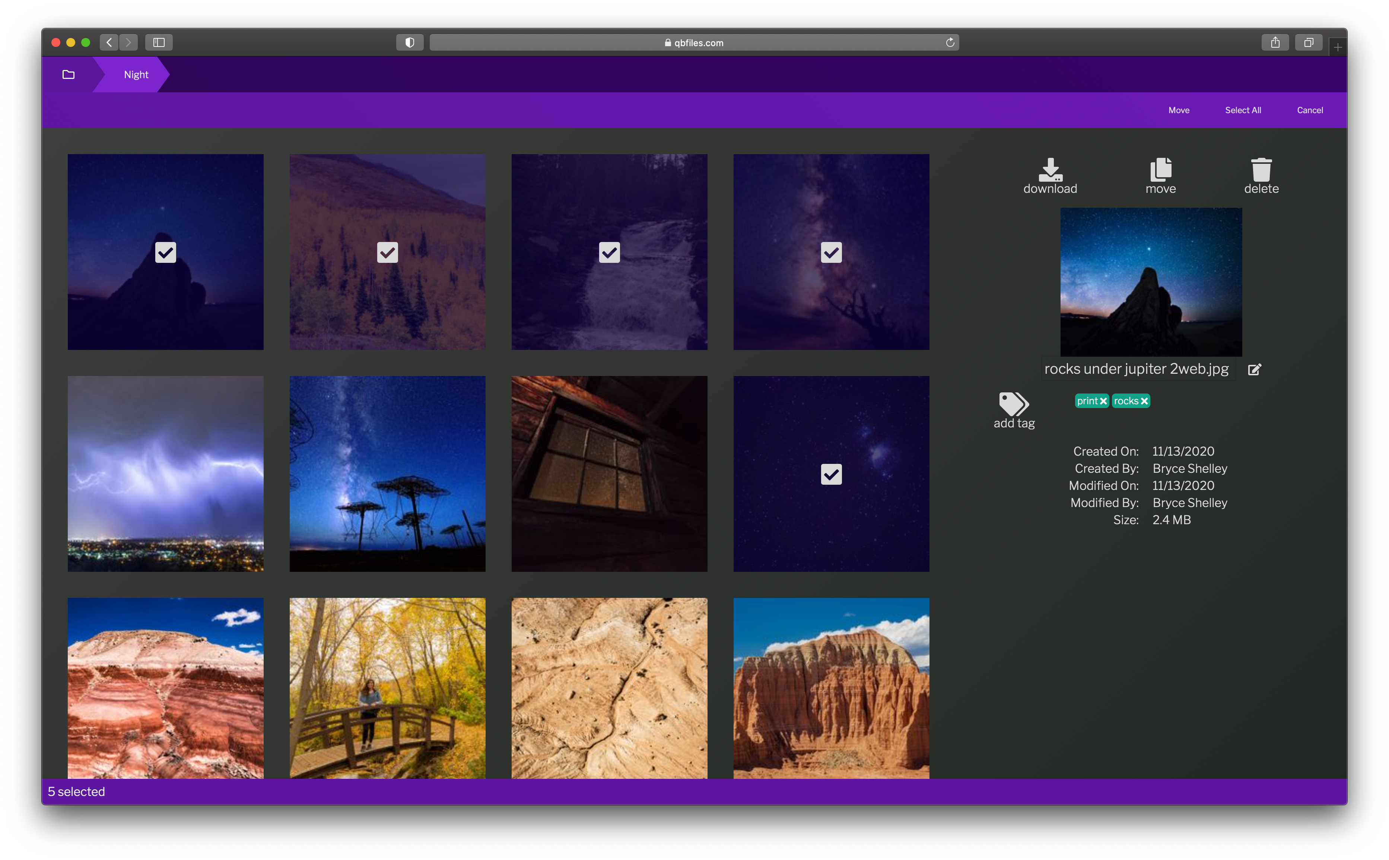Open the Safari share menu
This screenshot has width=1389, height=860.
pos(1275,42)
